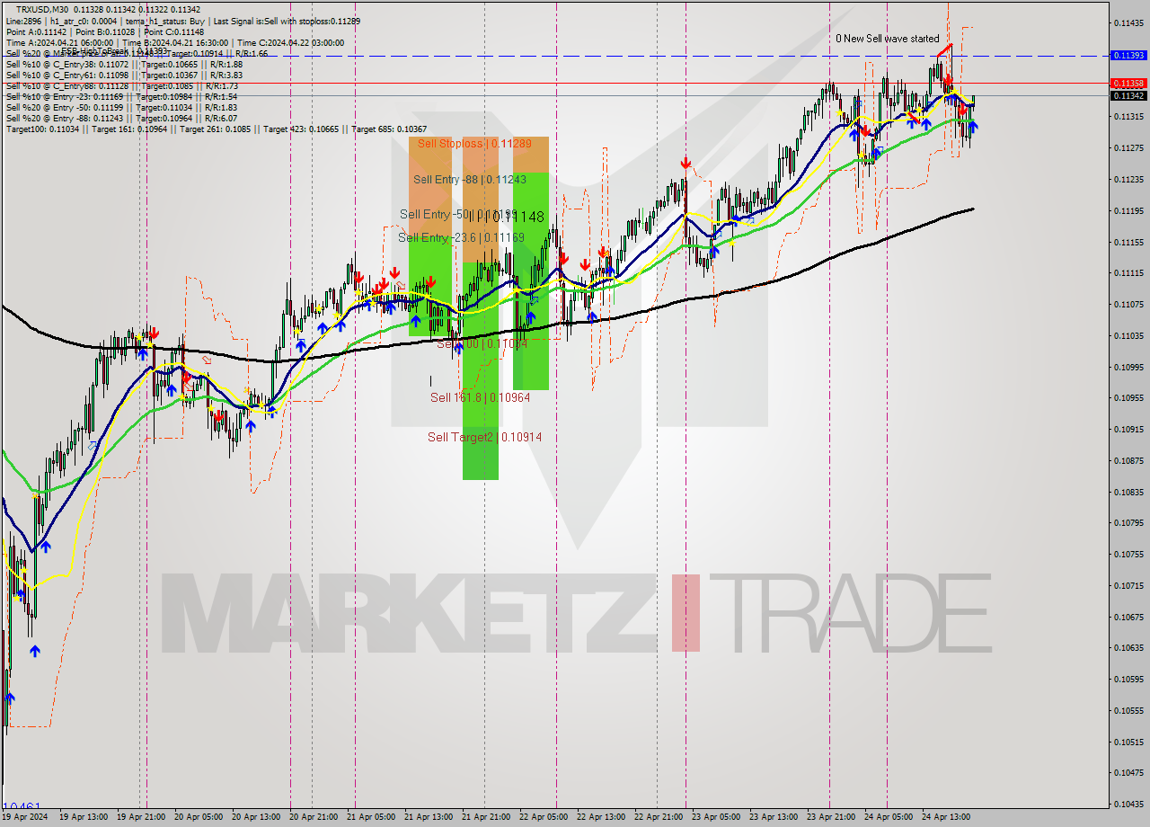Select the 'Sell %10 @ Entry -23' row
Viewport: 1150px width, 827px height.
coord(121,96)
